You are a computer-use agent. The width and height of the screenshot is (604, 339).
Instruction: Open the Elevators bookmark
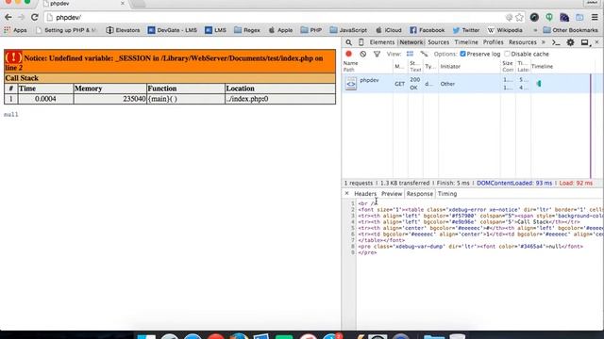point(123,30)
